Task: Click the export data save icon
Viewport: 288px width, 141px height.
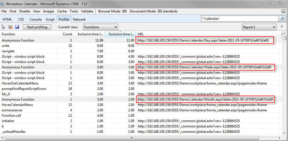Action: (17, 27)
